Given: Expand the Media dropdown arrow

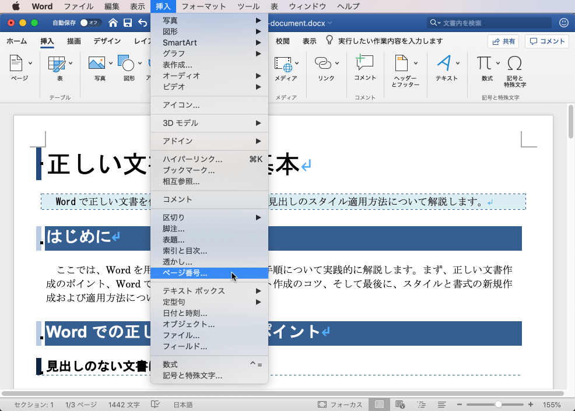Looking at the screenshot, I should (297, 63).
